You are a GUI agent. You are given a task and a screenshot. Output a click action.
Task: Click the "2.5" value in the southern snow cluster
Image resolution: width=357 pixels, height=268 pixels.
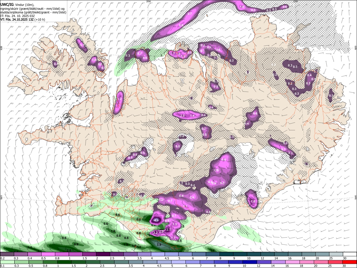click(x=168, y=229)
